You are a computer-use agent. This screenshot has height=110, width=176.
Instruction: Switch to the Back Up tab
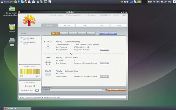click(x=67, y=26)
